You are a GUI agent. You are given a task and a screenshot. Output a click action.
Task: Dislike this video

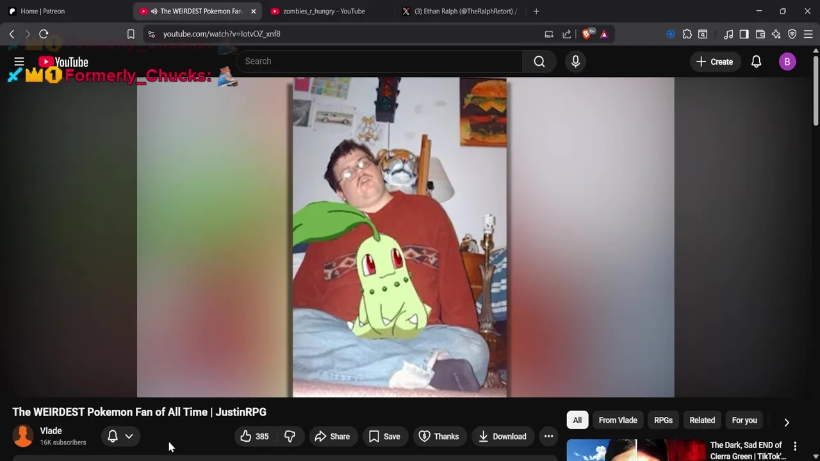[x=290, y=437]
